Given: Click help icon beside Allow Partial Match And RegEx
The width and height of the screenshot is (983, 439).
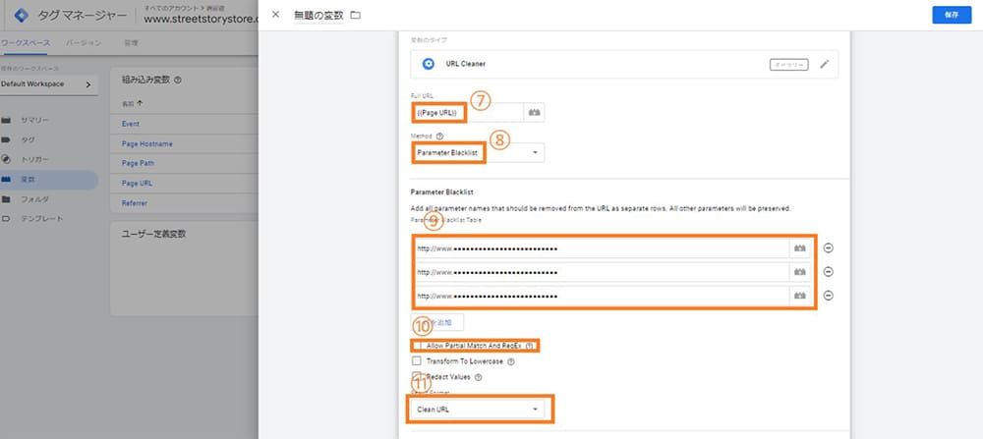Looking at the screenshot, I should (x=529, y=346).
